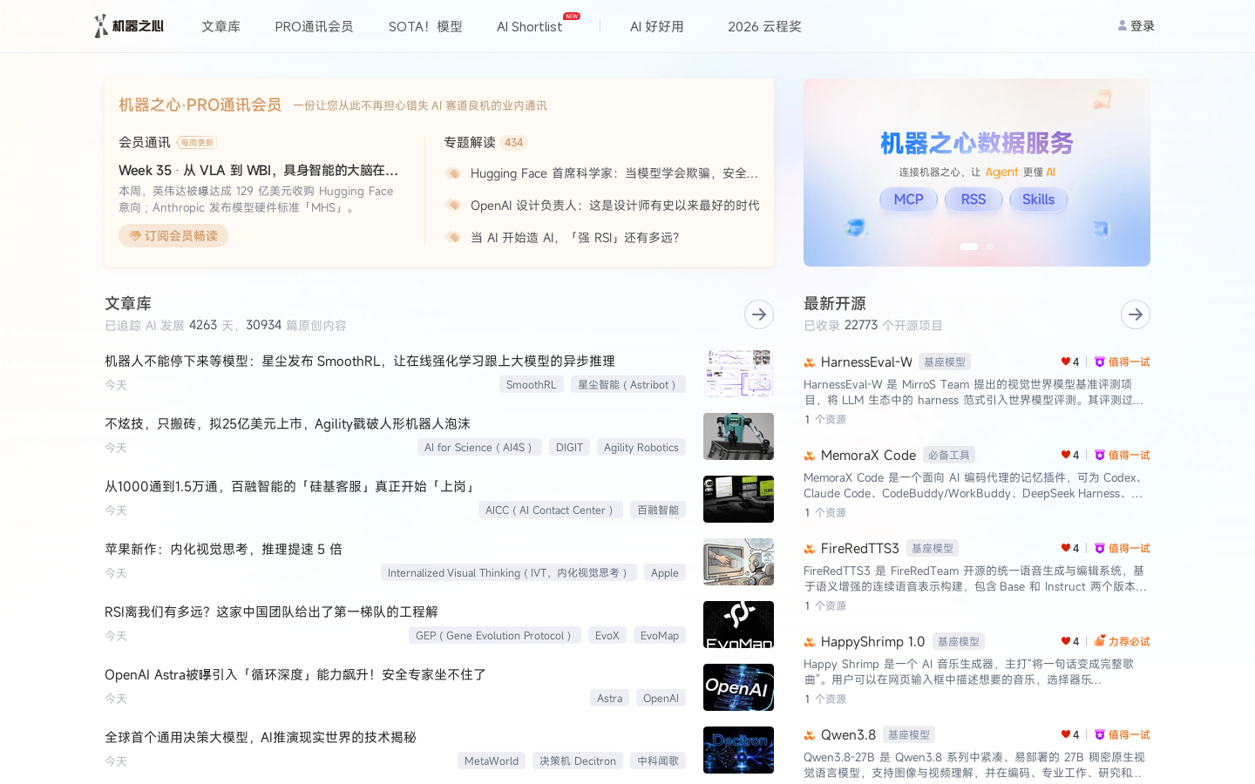Click AICC ( AI Contact Center ) tag
Viewport: 1255px width, 784px height.
(x=551, y=510)
